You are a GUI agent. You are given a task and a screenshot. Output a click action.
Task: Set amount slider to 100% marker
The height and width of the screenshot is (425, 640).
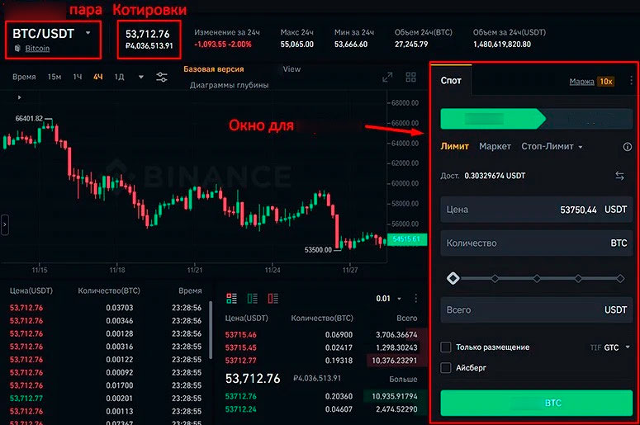(x=620, y=279)
